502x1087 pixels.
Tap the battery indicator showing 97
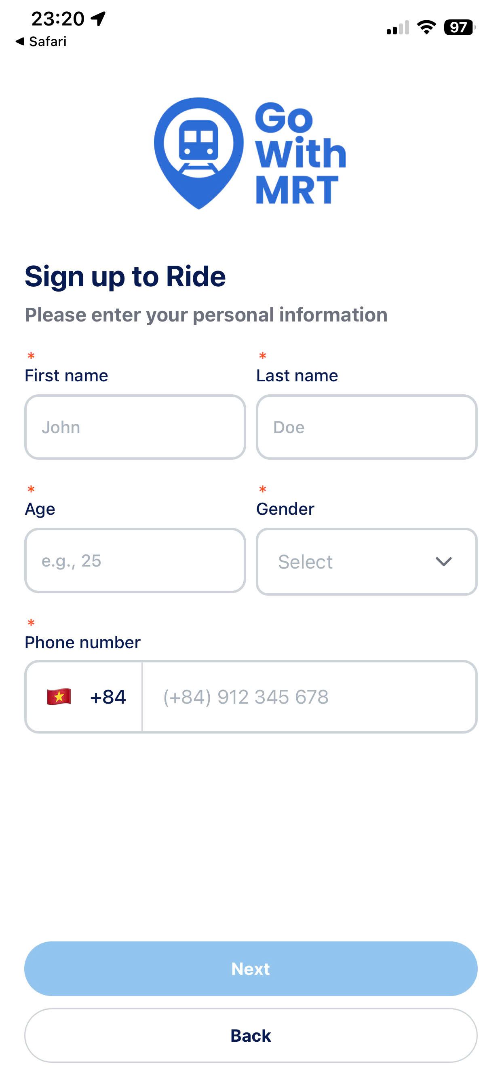459,27
